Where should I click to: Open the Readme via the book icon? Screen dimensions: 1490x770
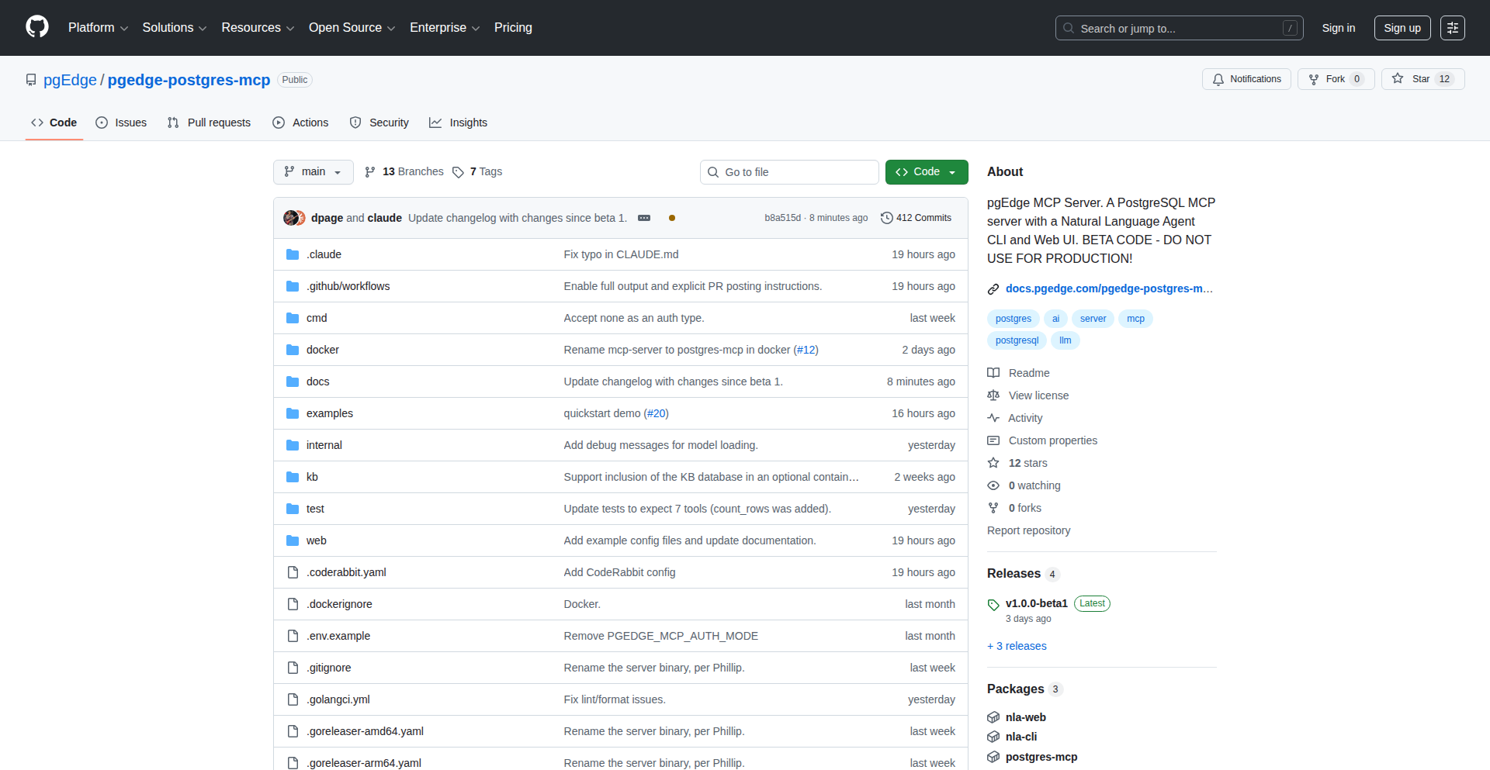click(993, 373)
